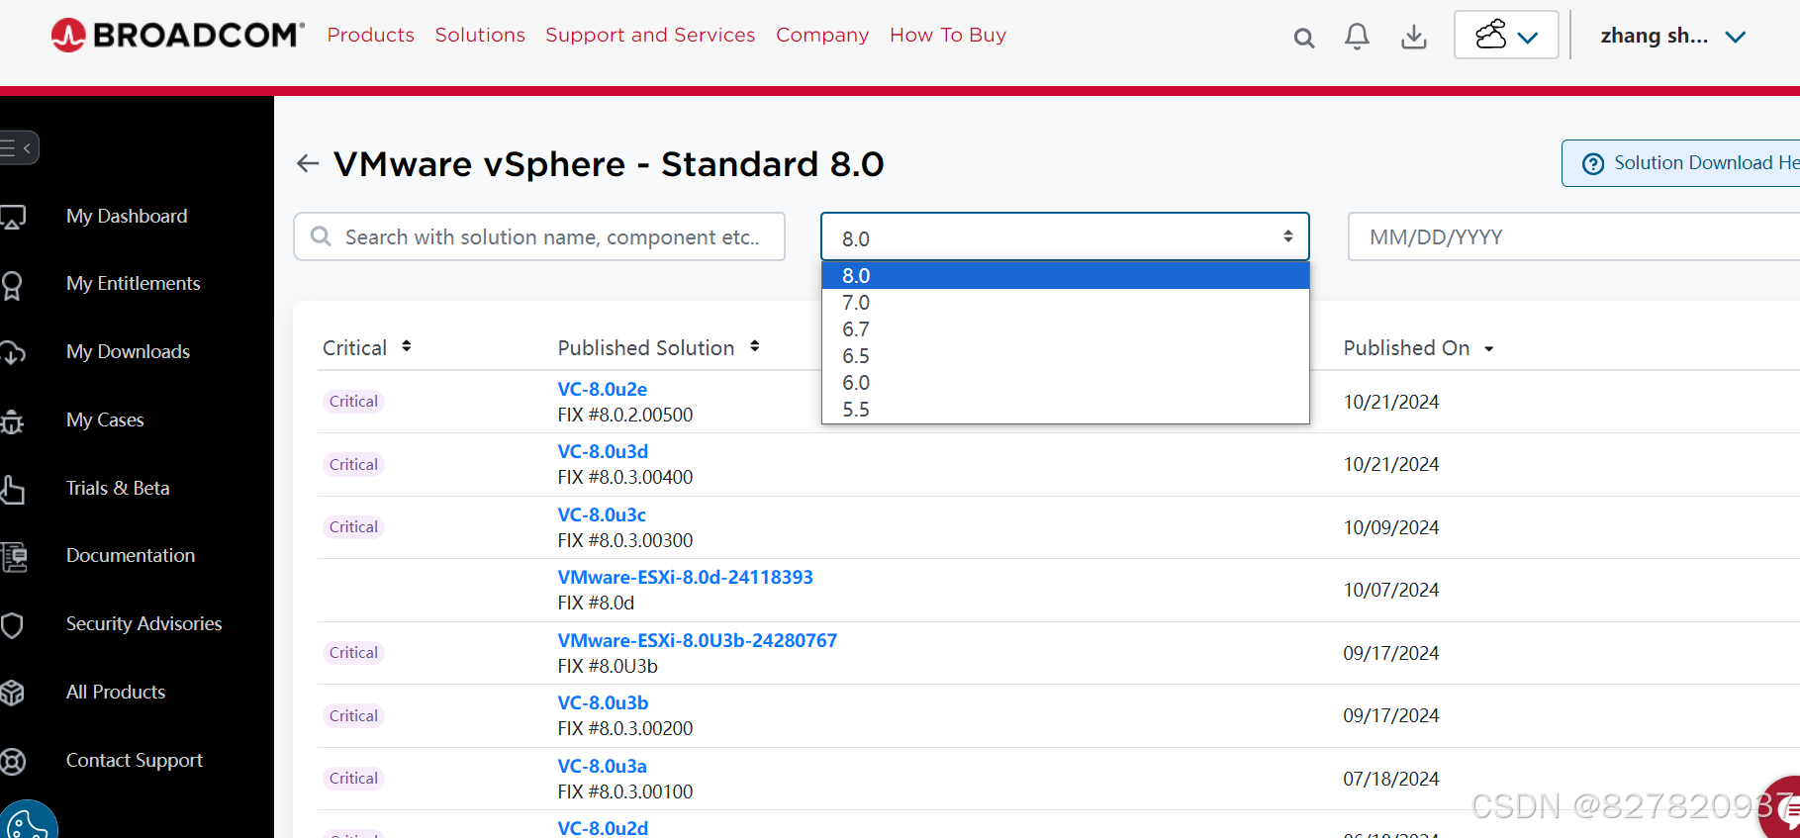Open VMware-ESXi-8.0d-24118393 link
The width and height of the screenshot is (1800, 838).
(x=686, y=578)
